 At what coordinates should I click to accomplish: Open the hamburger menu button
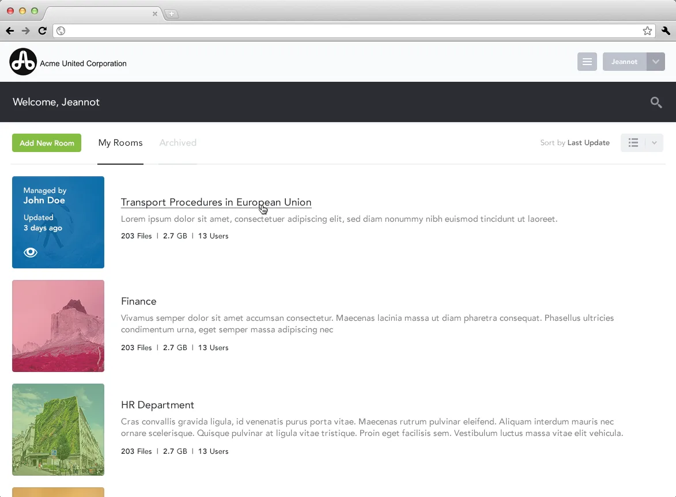587,62
